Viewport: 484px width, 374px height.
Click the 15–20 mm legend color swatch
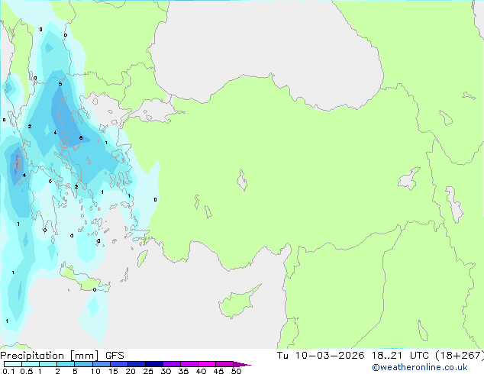[x=119, y=364]
